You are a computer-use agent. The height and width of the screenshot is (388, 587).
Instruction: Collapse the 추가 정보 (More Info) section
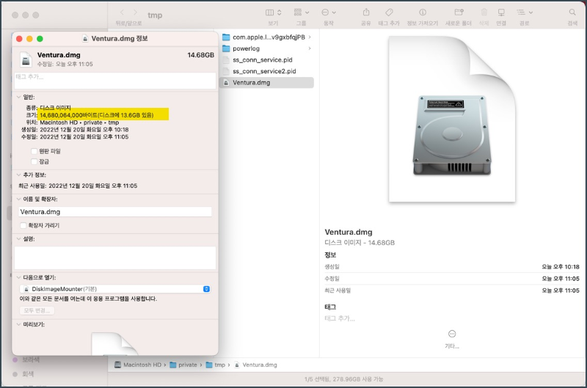(x=18, y=175)
